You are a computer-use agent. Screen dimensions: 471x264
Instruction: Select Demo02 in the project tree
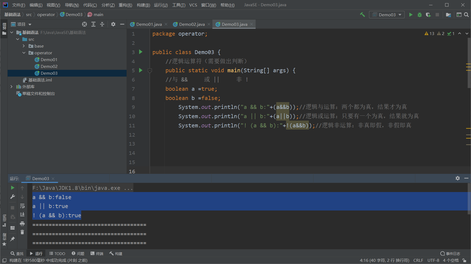pyautogui.click(x=49, y=66)
